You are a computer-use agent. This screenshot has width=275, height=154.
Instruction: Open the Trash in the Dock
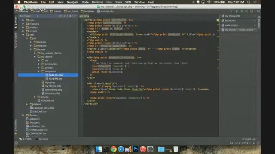pyautogui.click(x=176, y=149)
